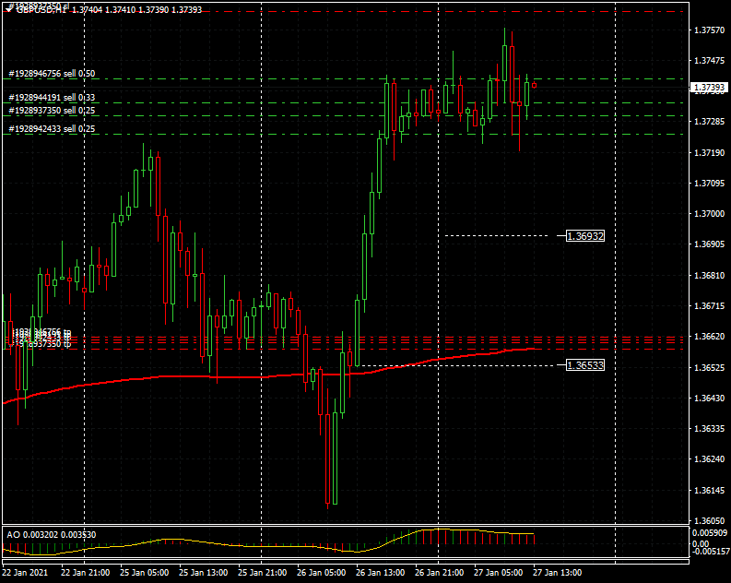Image resolution: width=731 pixels, height=583 pixels.
Task: Click the 22 Jan 2021 time label
Action: pyautogui.click(x=25, y=573)
